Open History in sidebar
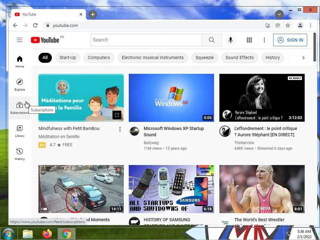Viewport: 320px width, 240px height. (x=20, y=154)
